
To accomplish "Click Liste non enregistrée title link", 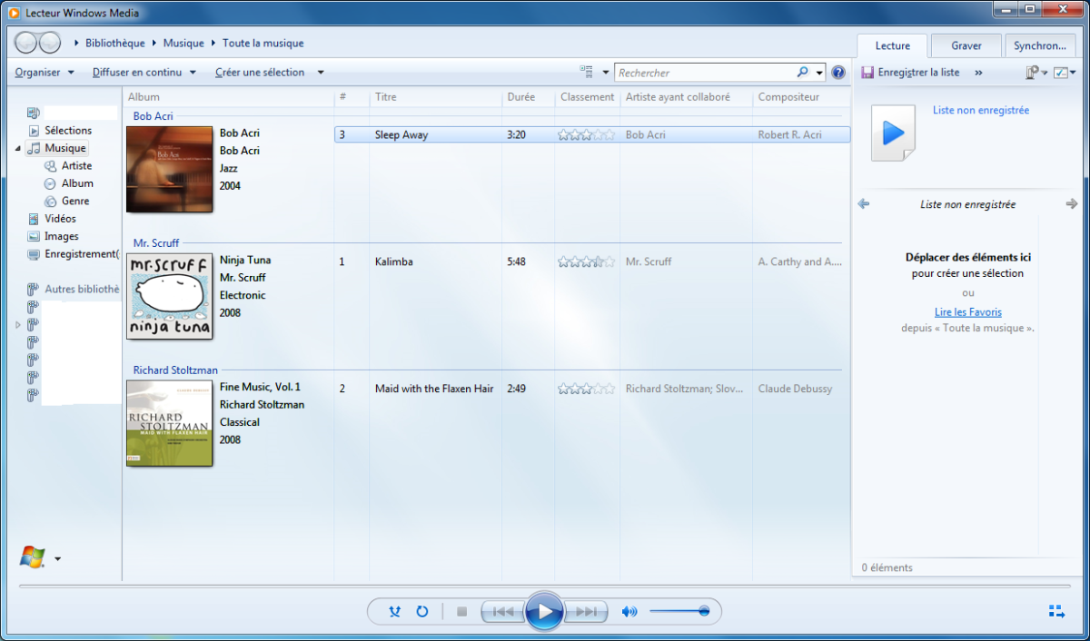I will click(x=981, y=110).
